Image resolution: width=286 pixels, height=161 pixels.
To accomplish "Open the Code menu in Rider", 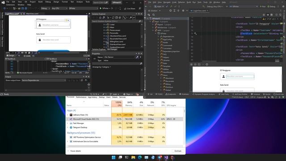I will click(174, 2).
